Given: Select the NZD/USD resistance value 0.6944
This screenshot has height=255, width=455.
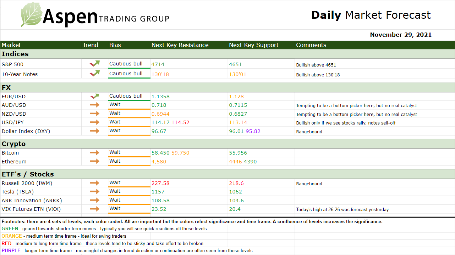Looking at the screenshot, I should (160, 114).
